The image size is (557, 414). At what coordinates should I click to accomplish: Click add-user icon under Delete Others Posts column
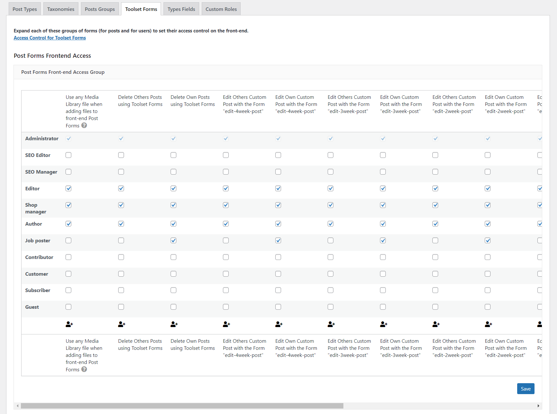click(x=121, y=324)
